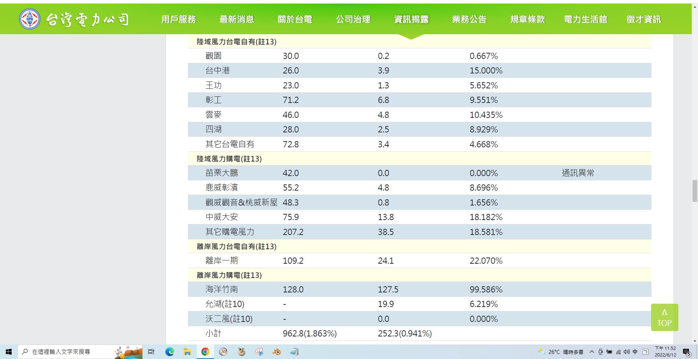Click the 苗栗大鵬 row name

click(222, 173)
